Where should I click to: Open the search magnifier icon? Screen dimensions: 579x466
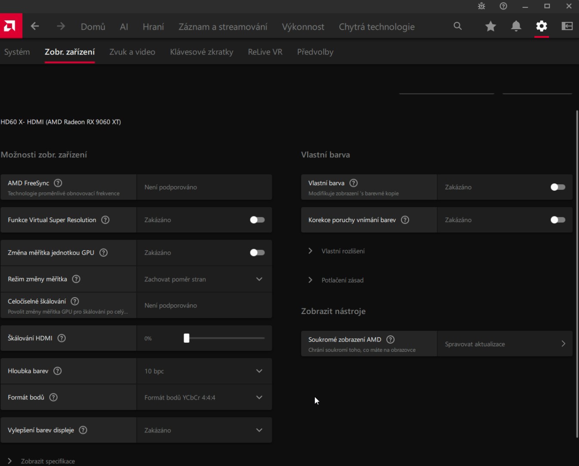(x=458, y=26)
